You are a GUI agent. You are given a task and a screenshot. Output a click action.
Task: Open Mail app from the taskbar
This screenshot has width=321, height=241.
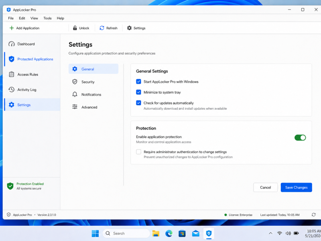coord(196,233)
